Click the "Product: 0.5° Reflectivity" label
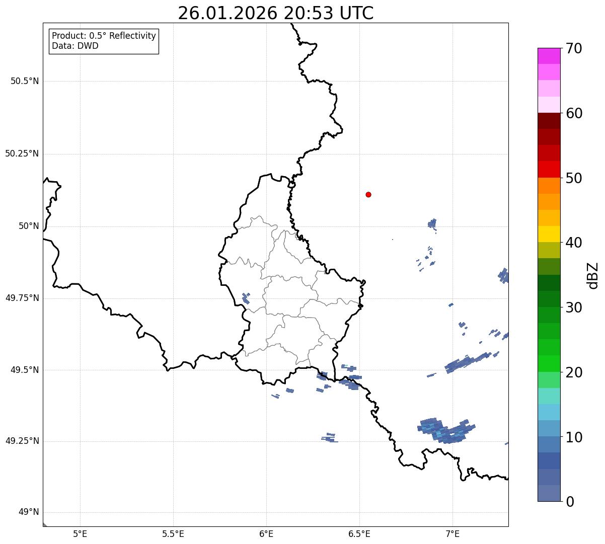 click(x=104, y=36)
